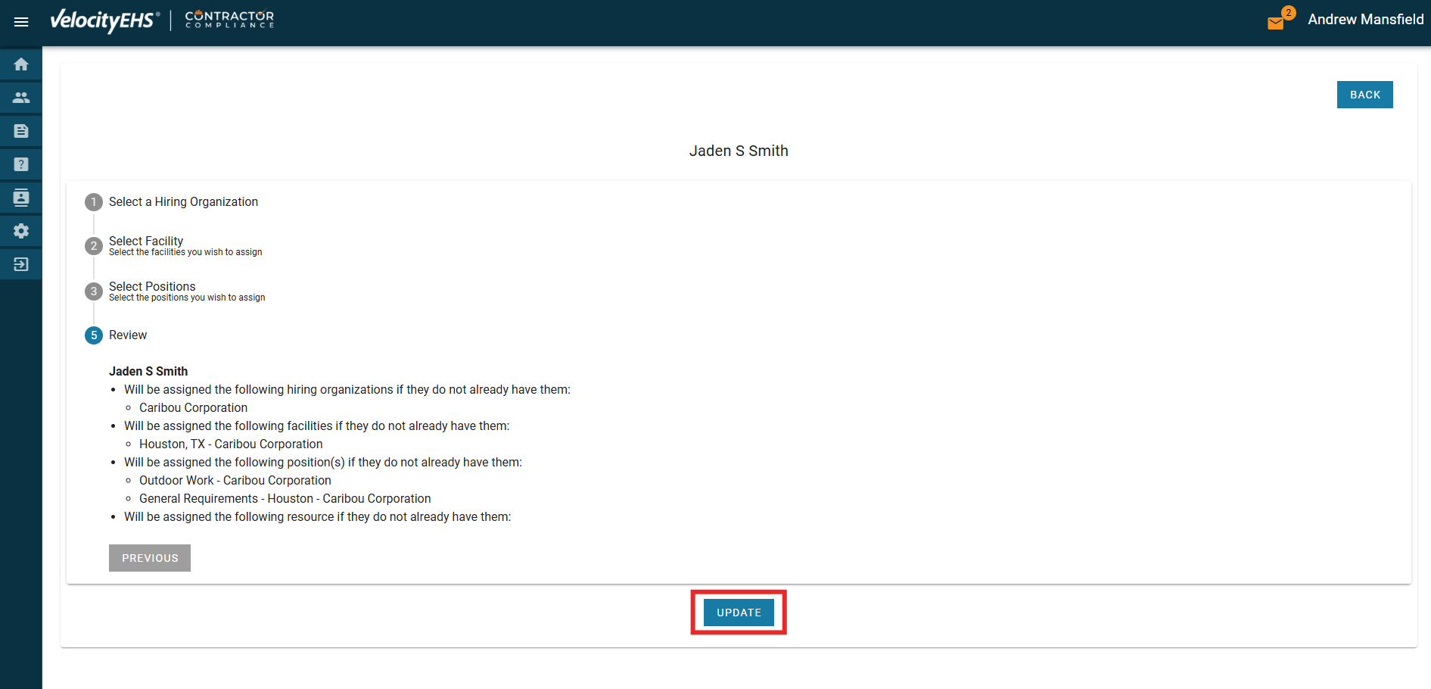The image size is (1431, 689).
Task: Open the Select Positions step
Action: click(x=152, y=287)
